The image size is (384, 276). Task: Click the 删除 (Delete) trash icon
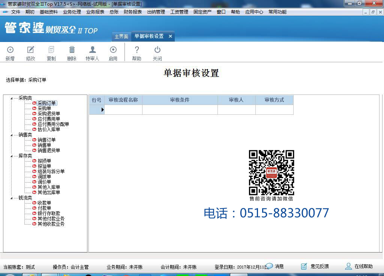coord(72,50)
